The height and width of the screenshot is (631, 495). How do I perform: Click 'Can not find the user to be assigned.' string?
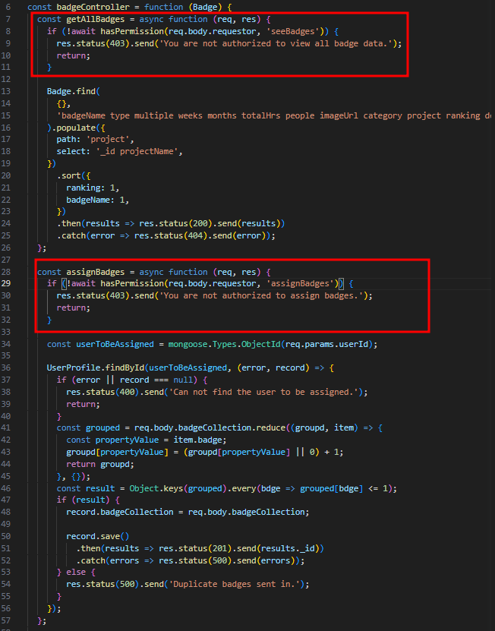tap(263, 392)
